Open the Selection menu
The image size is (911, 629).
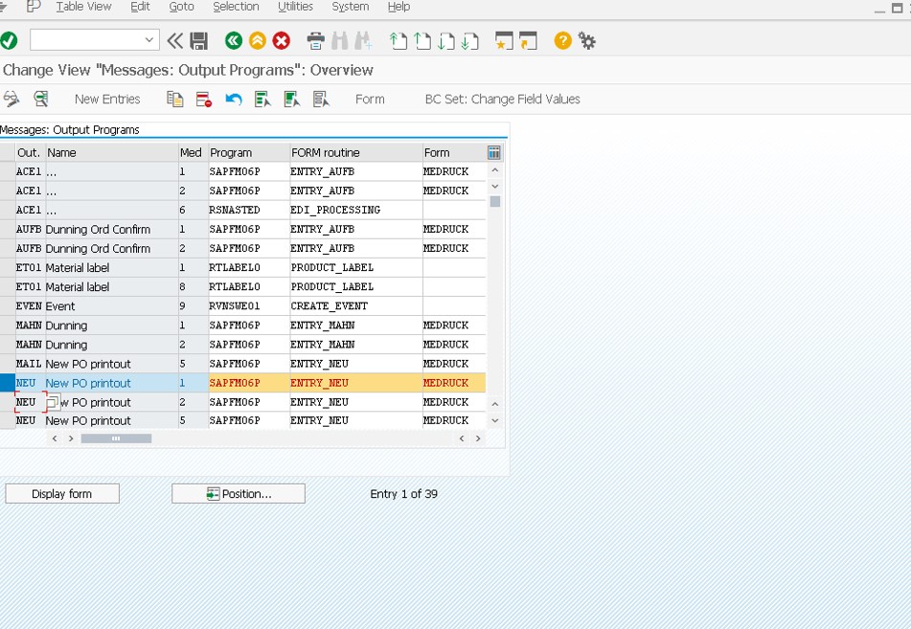[236, 7]
